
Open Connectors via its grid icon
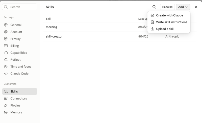(6, 99)
